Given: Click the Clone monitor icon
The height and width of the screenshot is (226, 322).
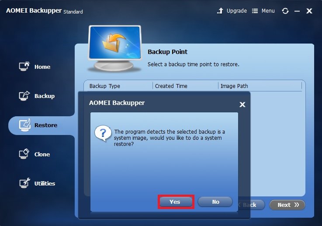Looking at the screenshot, I should click(24, 154).
